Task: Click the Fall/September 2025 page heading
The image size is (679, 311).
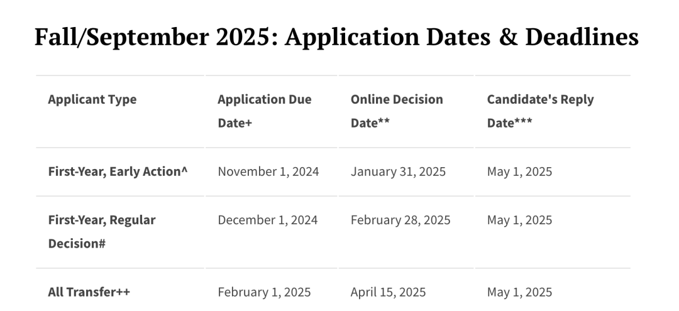Action: 336,37
